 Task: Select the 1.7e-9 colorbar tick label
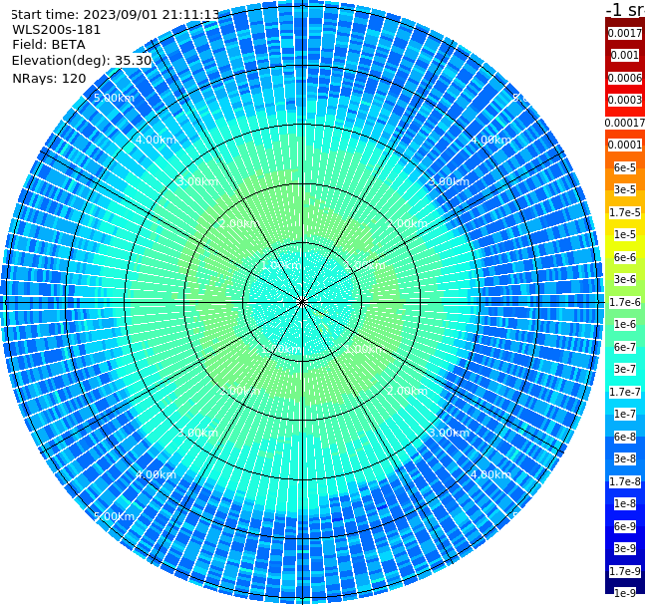click(x=625, y=571)
